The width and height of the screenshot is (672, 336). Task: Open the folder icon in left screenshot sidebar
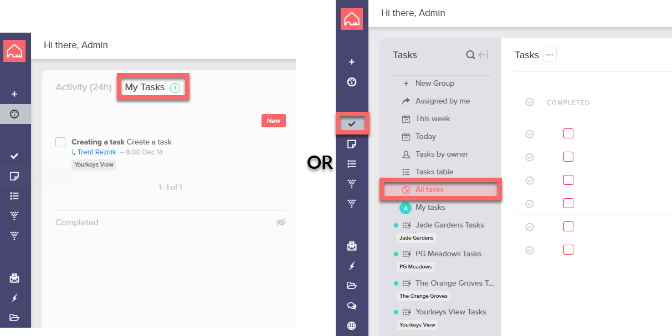(14, 318)
